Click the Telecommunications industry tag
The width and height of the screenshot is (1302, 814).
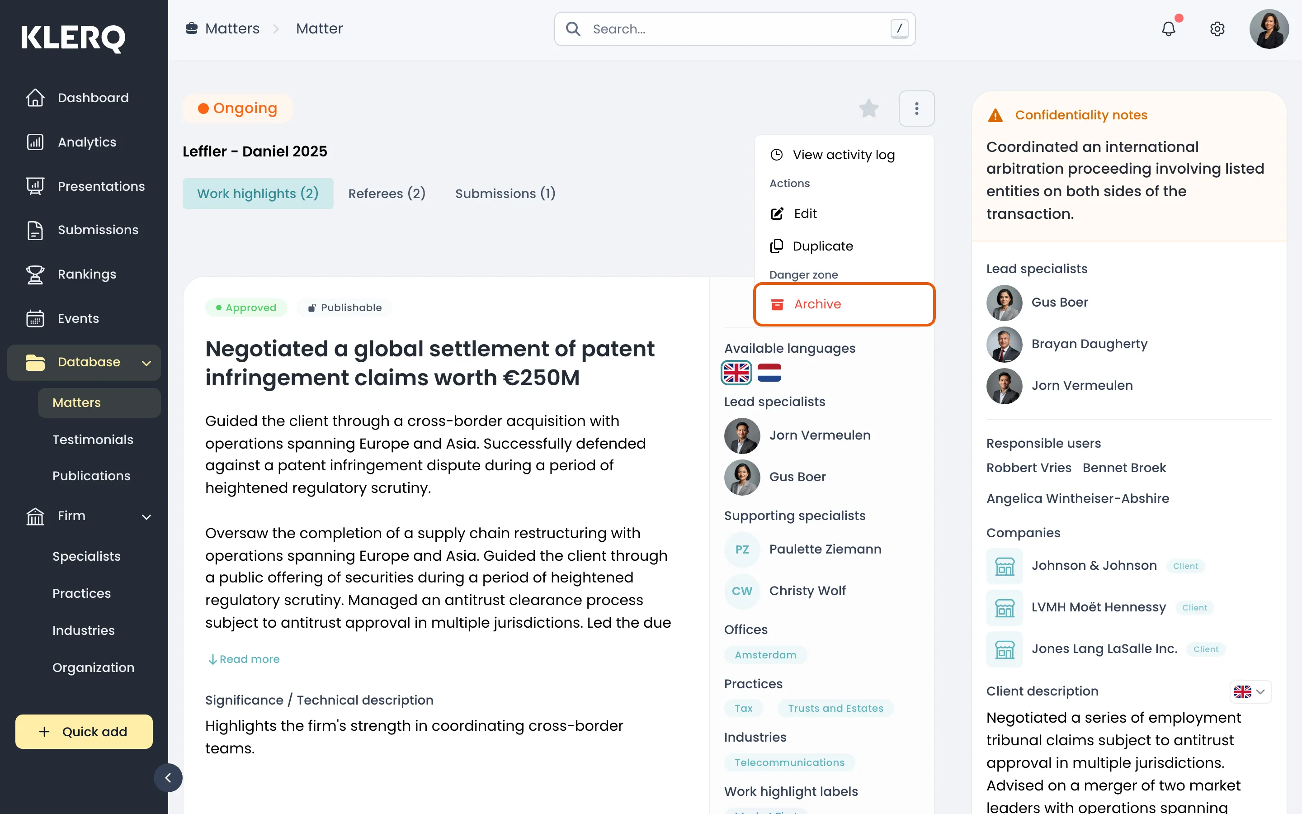click(x=789, y=763)
